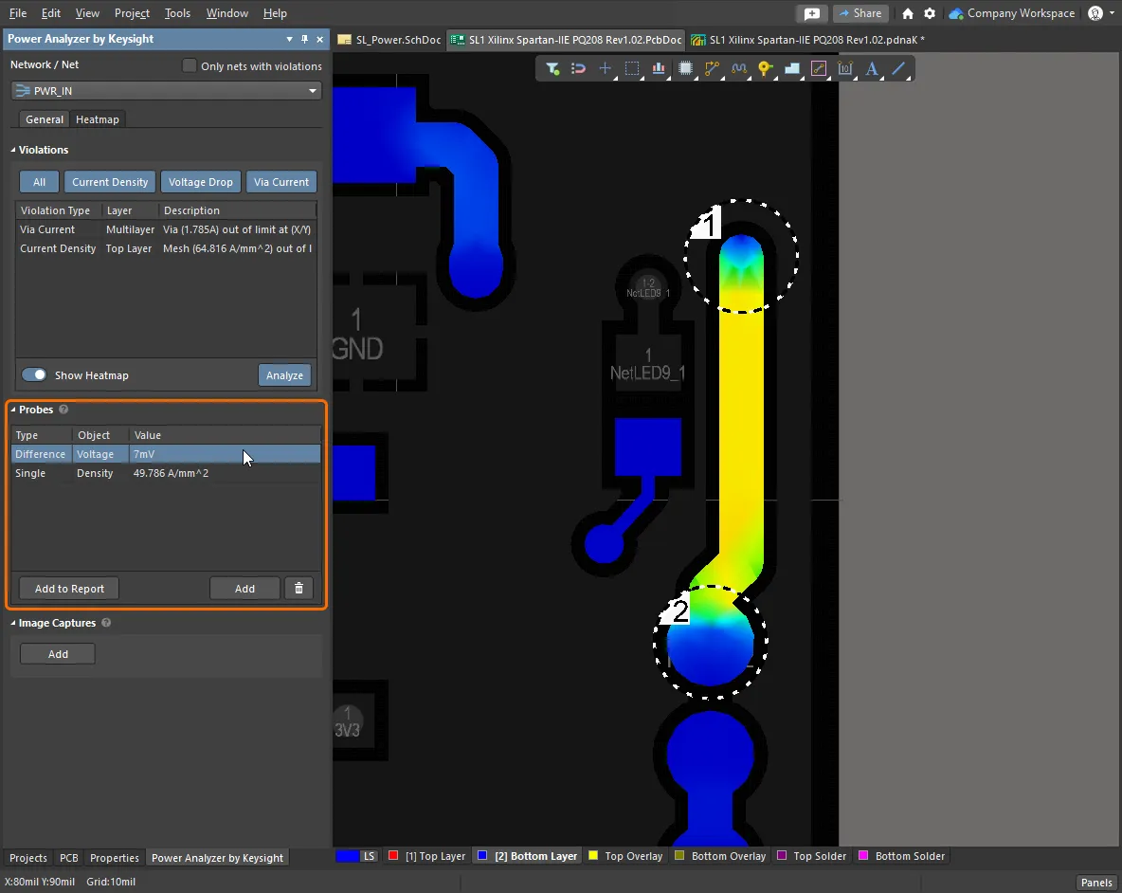This screenshot has width=1122, height=893.
Task: Toggle the Show Heatmap switch
Action: (34, 375)
